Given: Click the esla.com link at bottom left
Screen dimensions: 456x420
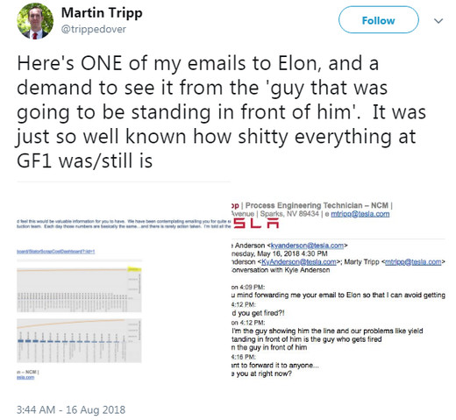Looking at the screenshot, I should (25, 377).
